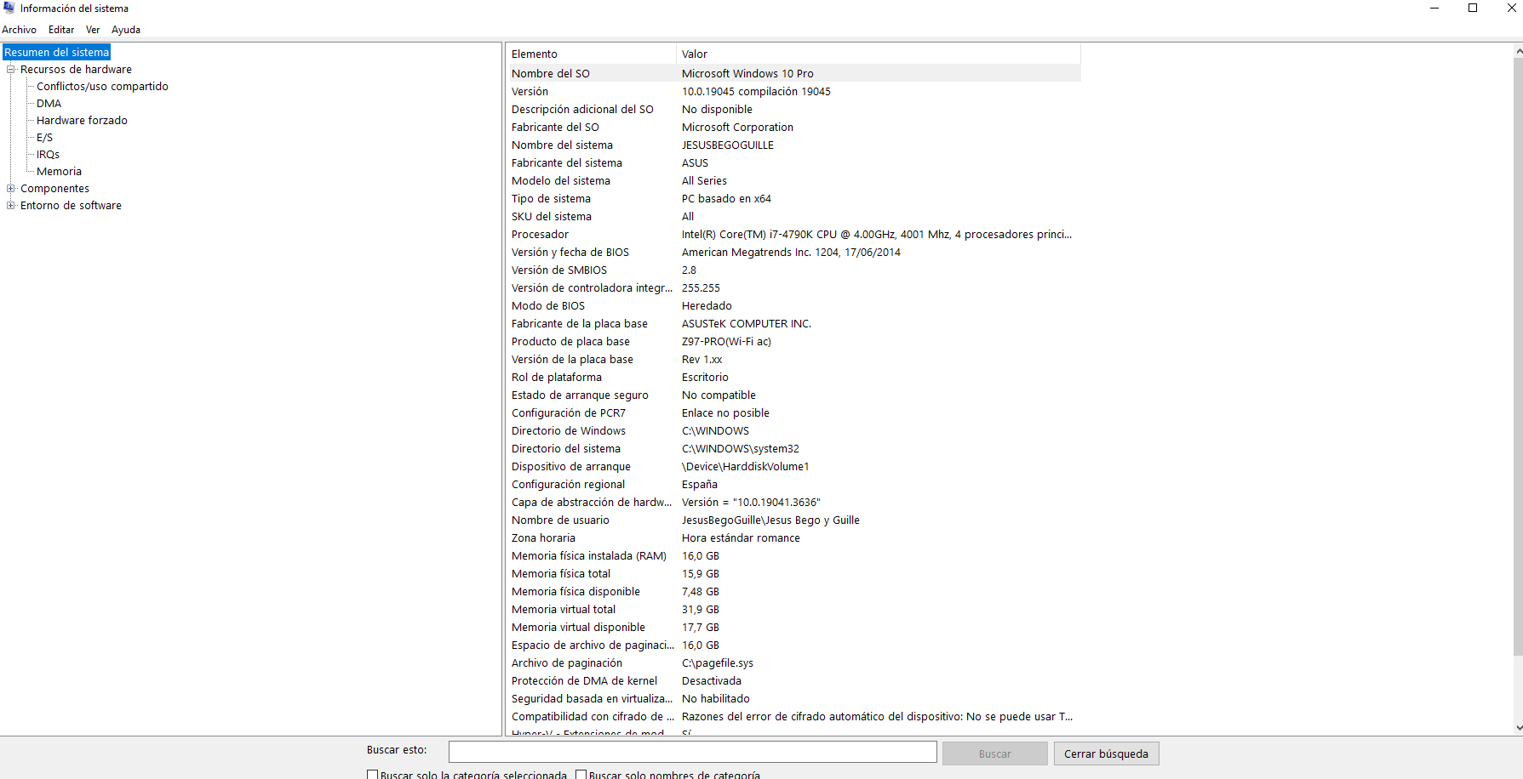1523x779 pixels.
Task: Select Resumen del sistema tree node
Action: coord(57,53)
